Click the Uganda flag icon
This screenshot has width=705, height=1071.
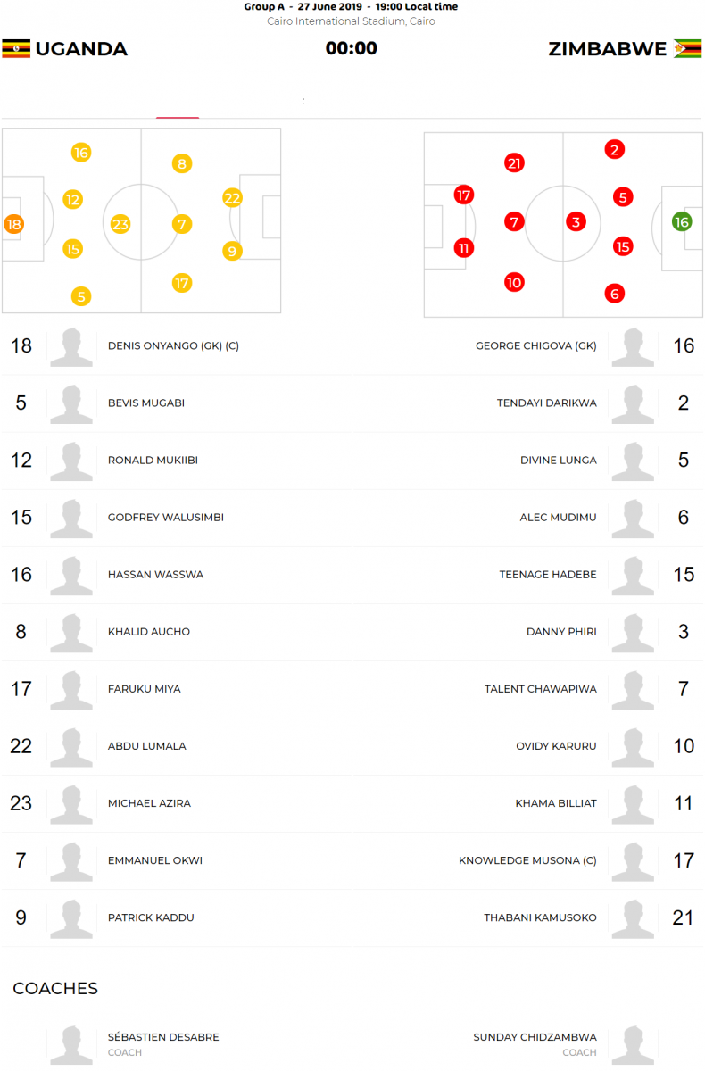pos(16,48)
